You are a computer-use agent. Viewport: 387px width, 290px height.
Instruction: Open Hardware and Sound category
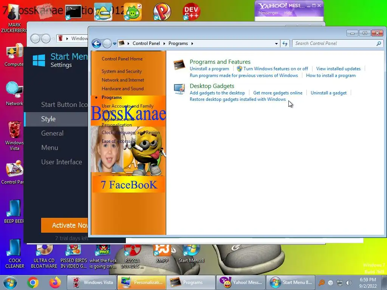click(x=122, y=88)
